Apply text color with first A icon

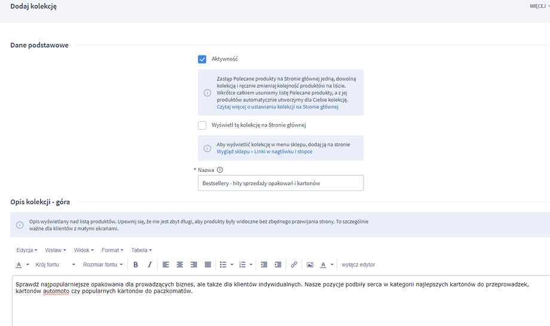tap(19, 265)
